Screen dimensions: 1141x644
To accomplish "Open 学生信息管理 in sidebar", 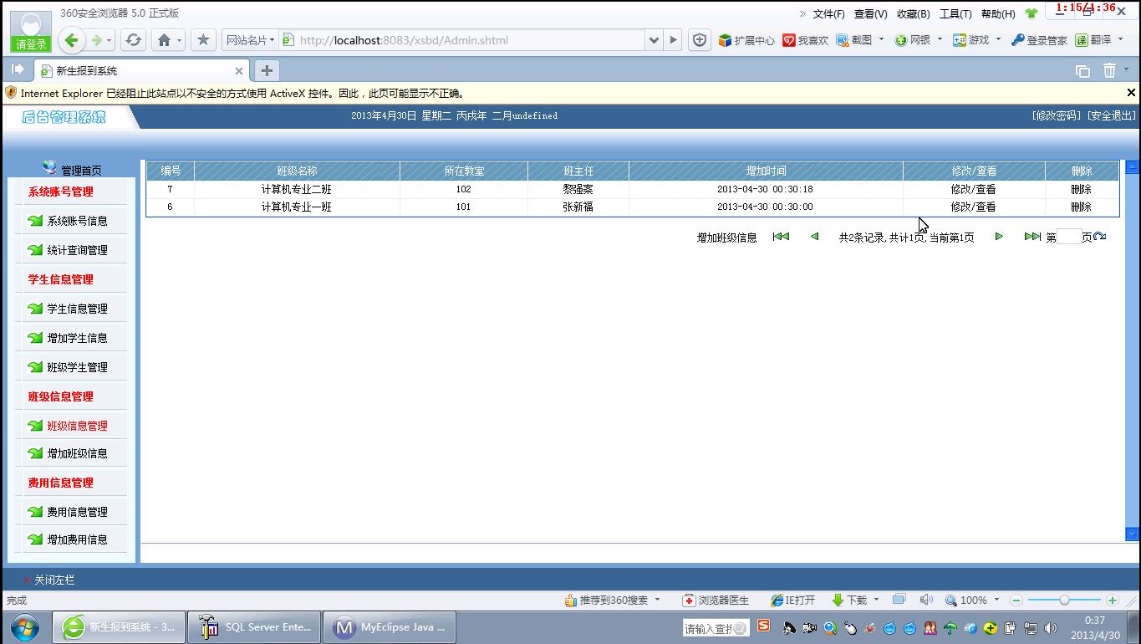I will pyautogui.click(x=77, y=309).
